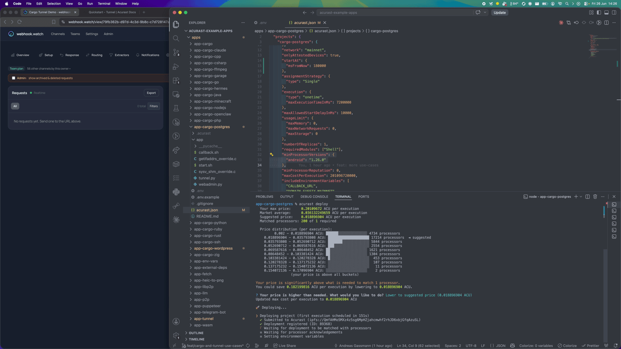
Task: Open the Selection menu in menu bar
Action: pyautogui.click(x=54, y=3)
